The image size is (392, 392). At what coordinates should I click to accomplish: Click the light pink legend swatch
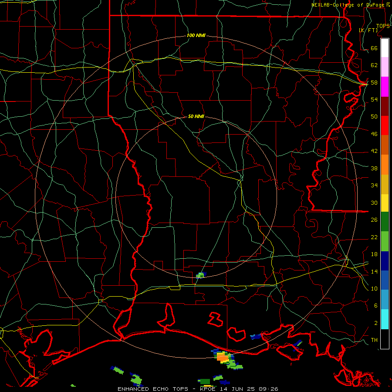(385, 67)
